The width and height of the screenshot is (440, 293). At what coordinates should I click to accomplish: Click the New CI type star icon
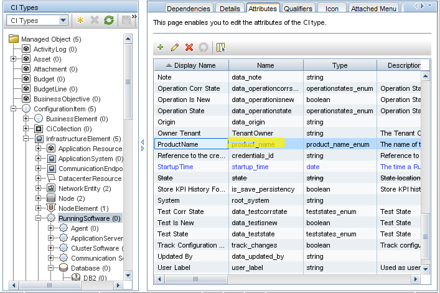pyautogui.click(x=82, y=21)
